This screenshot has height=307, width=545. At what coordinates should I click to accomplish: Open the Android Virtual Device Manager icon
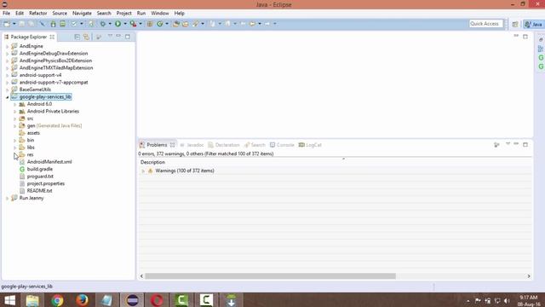click(62, 24)
